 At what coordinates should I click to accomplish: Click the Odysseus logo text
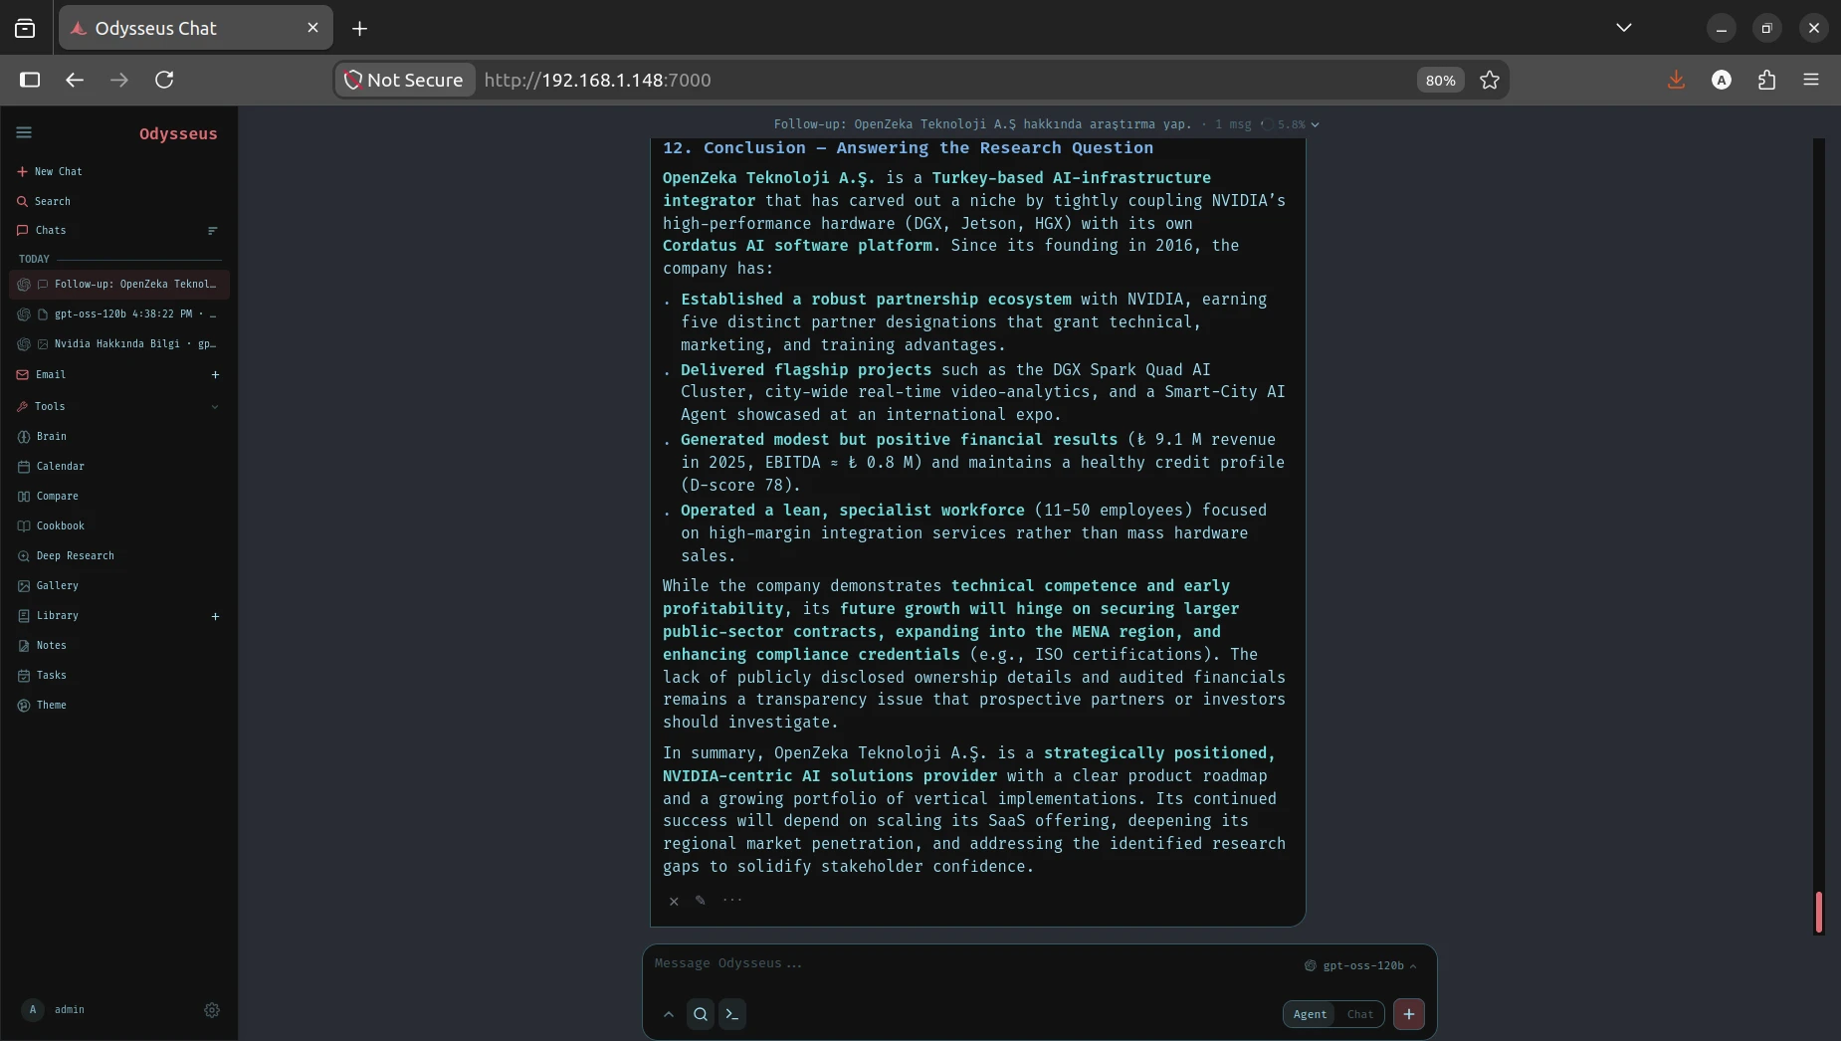click(178, 134)
